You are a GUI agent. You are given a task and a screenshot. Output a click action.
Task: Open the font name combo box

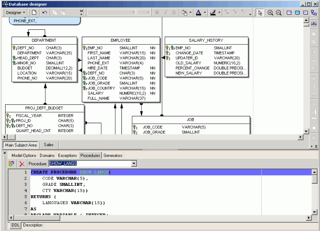(133, 12)
